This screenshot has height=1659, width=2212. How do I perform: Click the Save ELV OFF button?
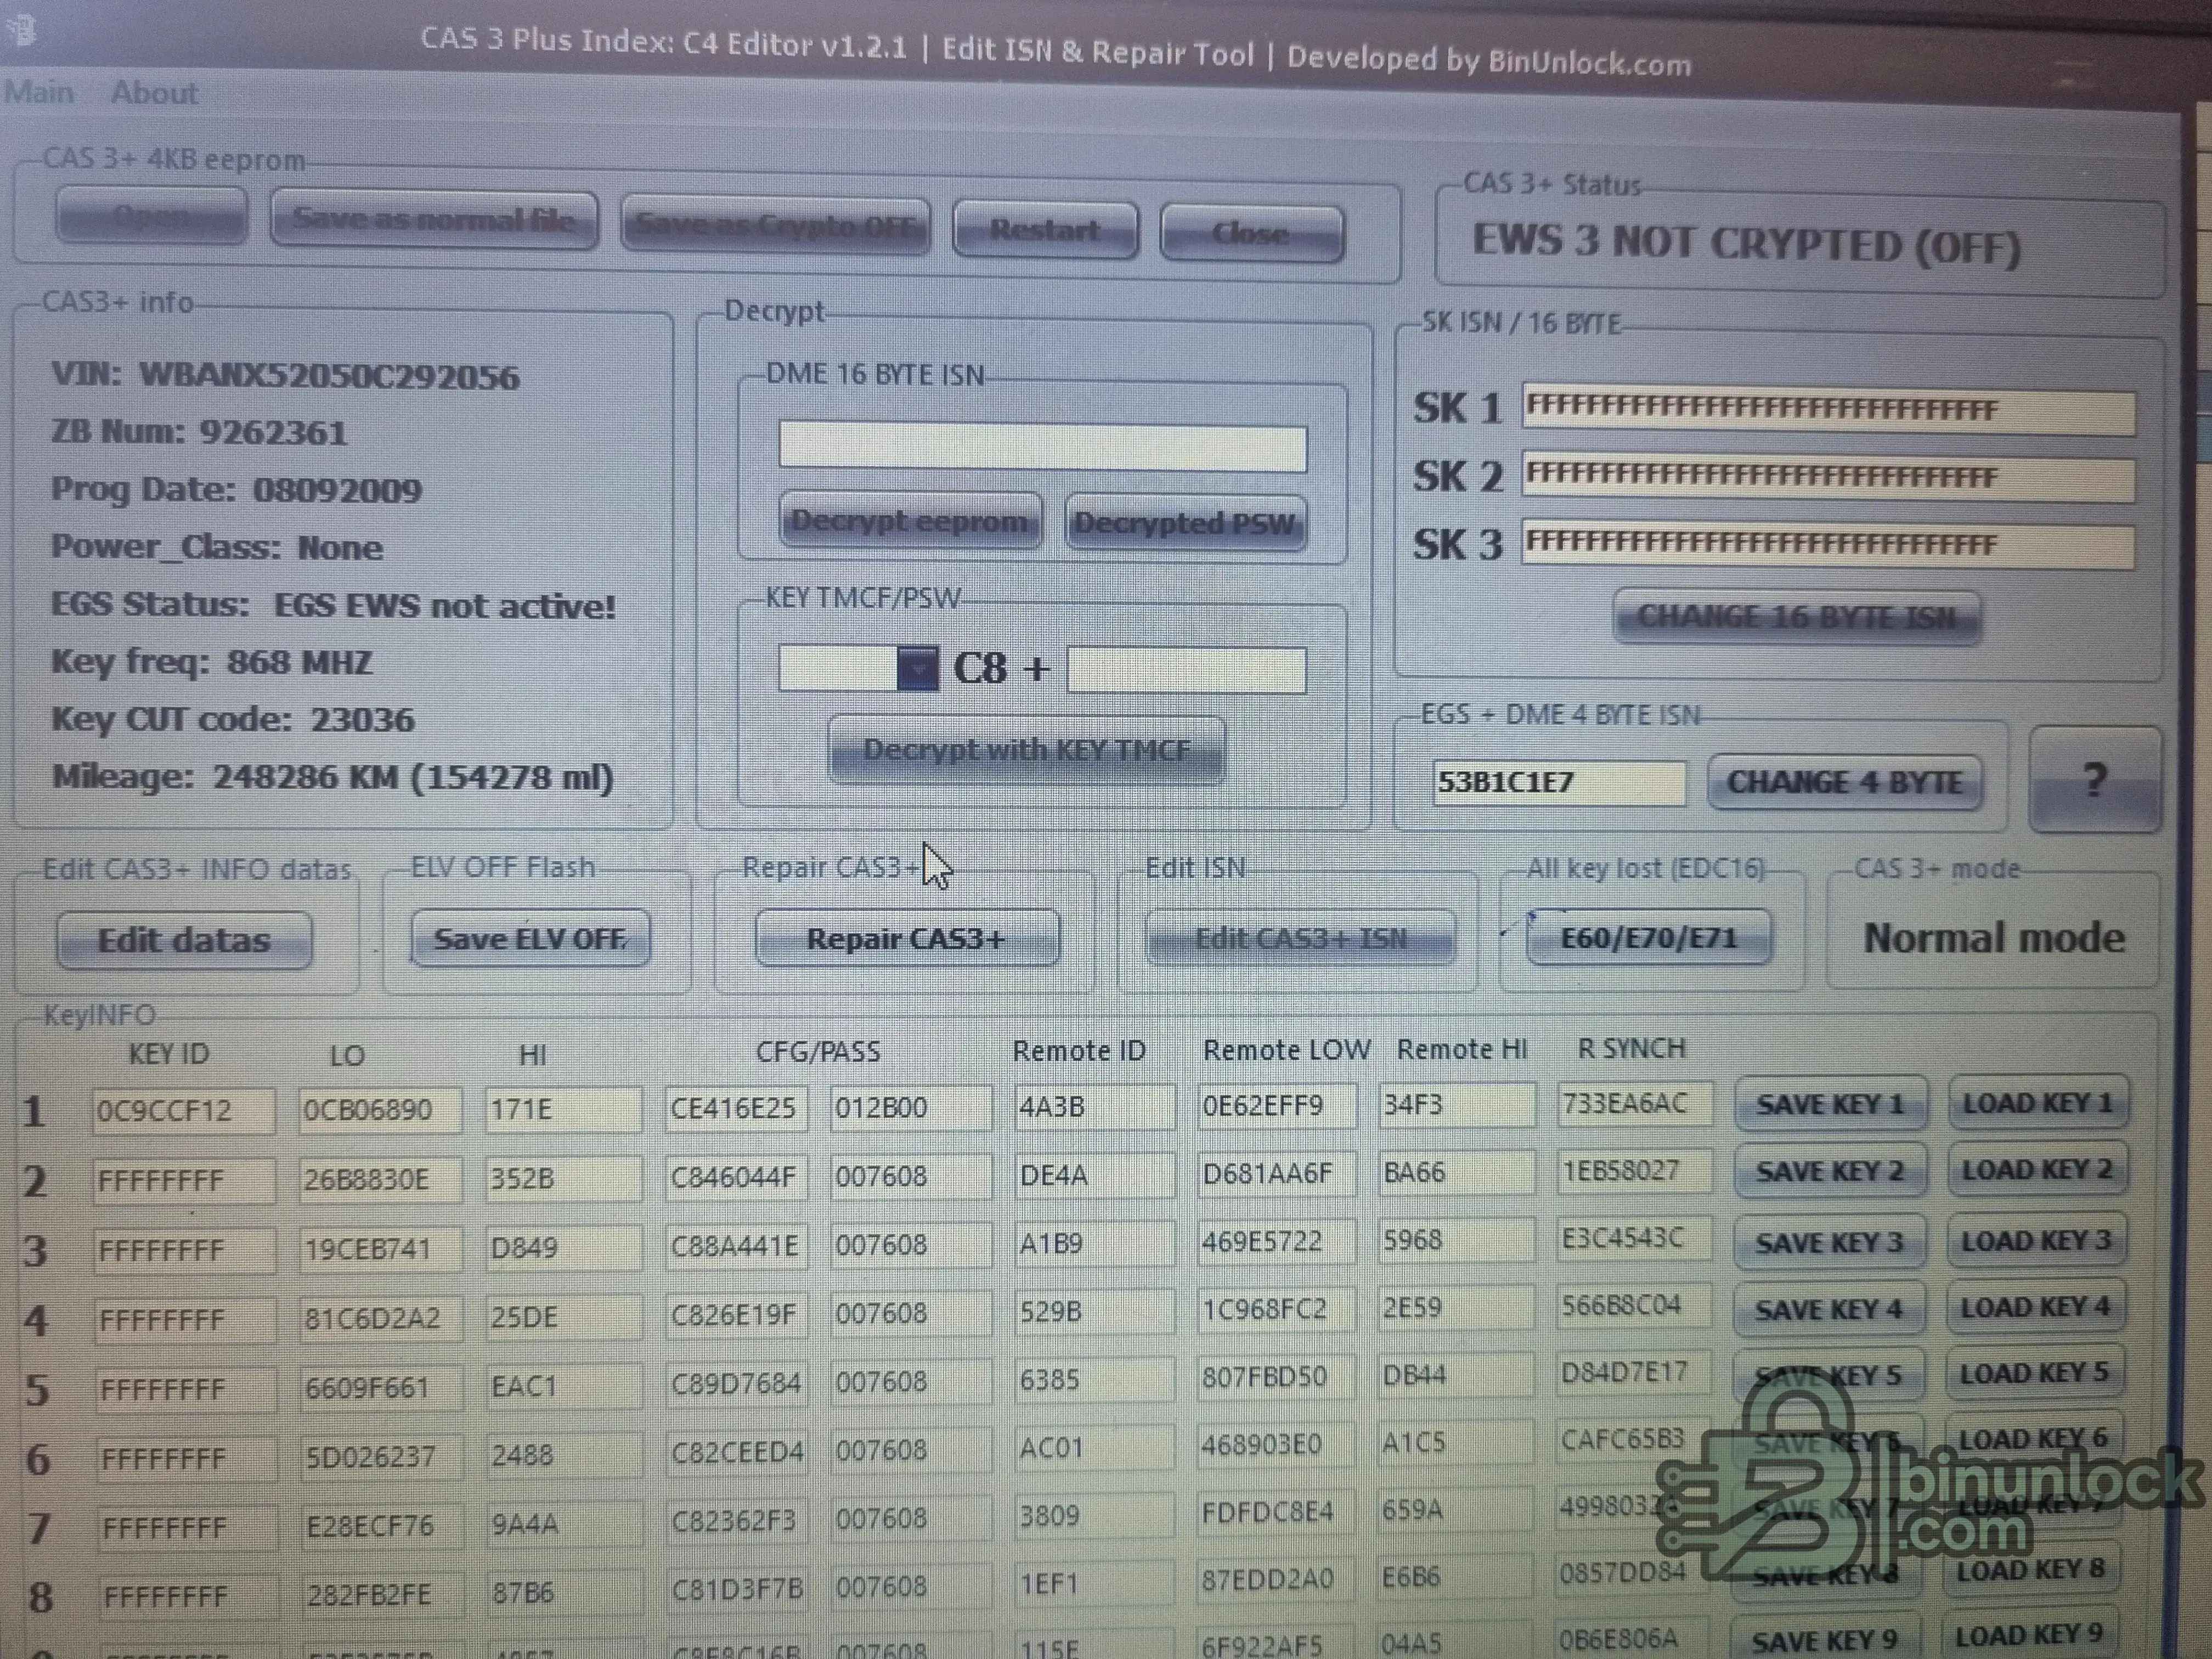(x=530, y=938)
